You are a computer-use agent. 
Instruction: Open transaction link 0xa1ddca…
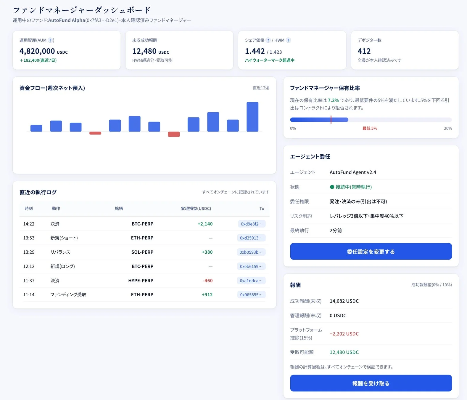(251, 281)
